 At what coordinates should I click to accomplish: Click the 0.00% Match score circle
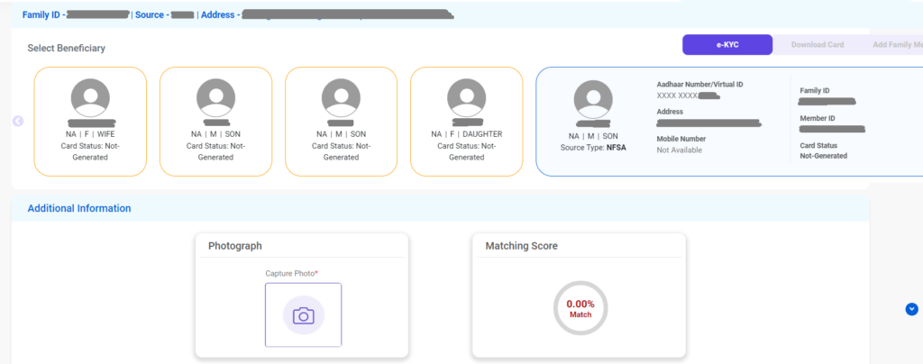tap(580, 308)
